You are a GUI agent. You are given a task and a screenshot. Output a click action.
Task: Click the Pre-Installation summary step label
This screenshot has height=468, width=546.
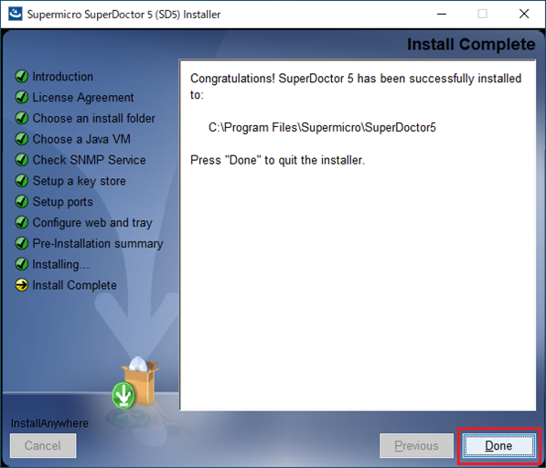tap(98, 243)
